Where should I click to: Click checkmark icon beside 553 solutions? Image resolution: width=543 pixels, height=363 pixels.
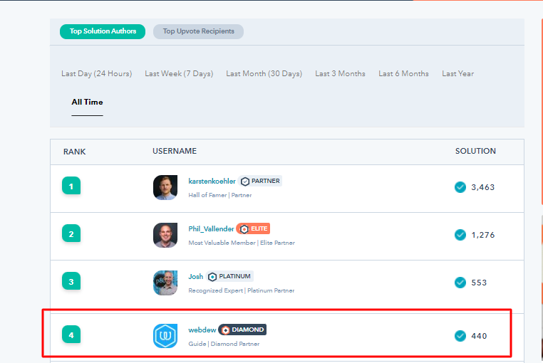(460, 283)
